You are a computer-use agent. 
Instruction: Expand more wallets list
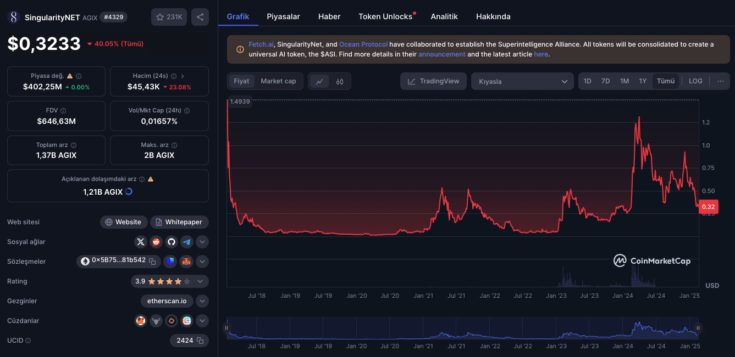tap(202, 321)
